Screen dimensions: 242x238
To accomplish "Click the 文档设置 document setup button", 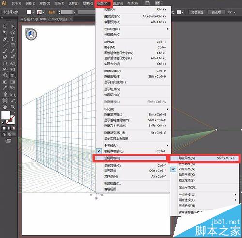I will [x=197, y=12].
